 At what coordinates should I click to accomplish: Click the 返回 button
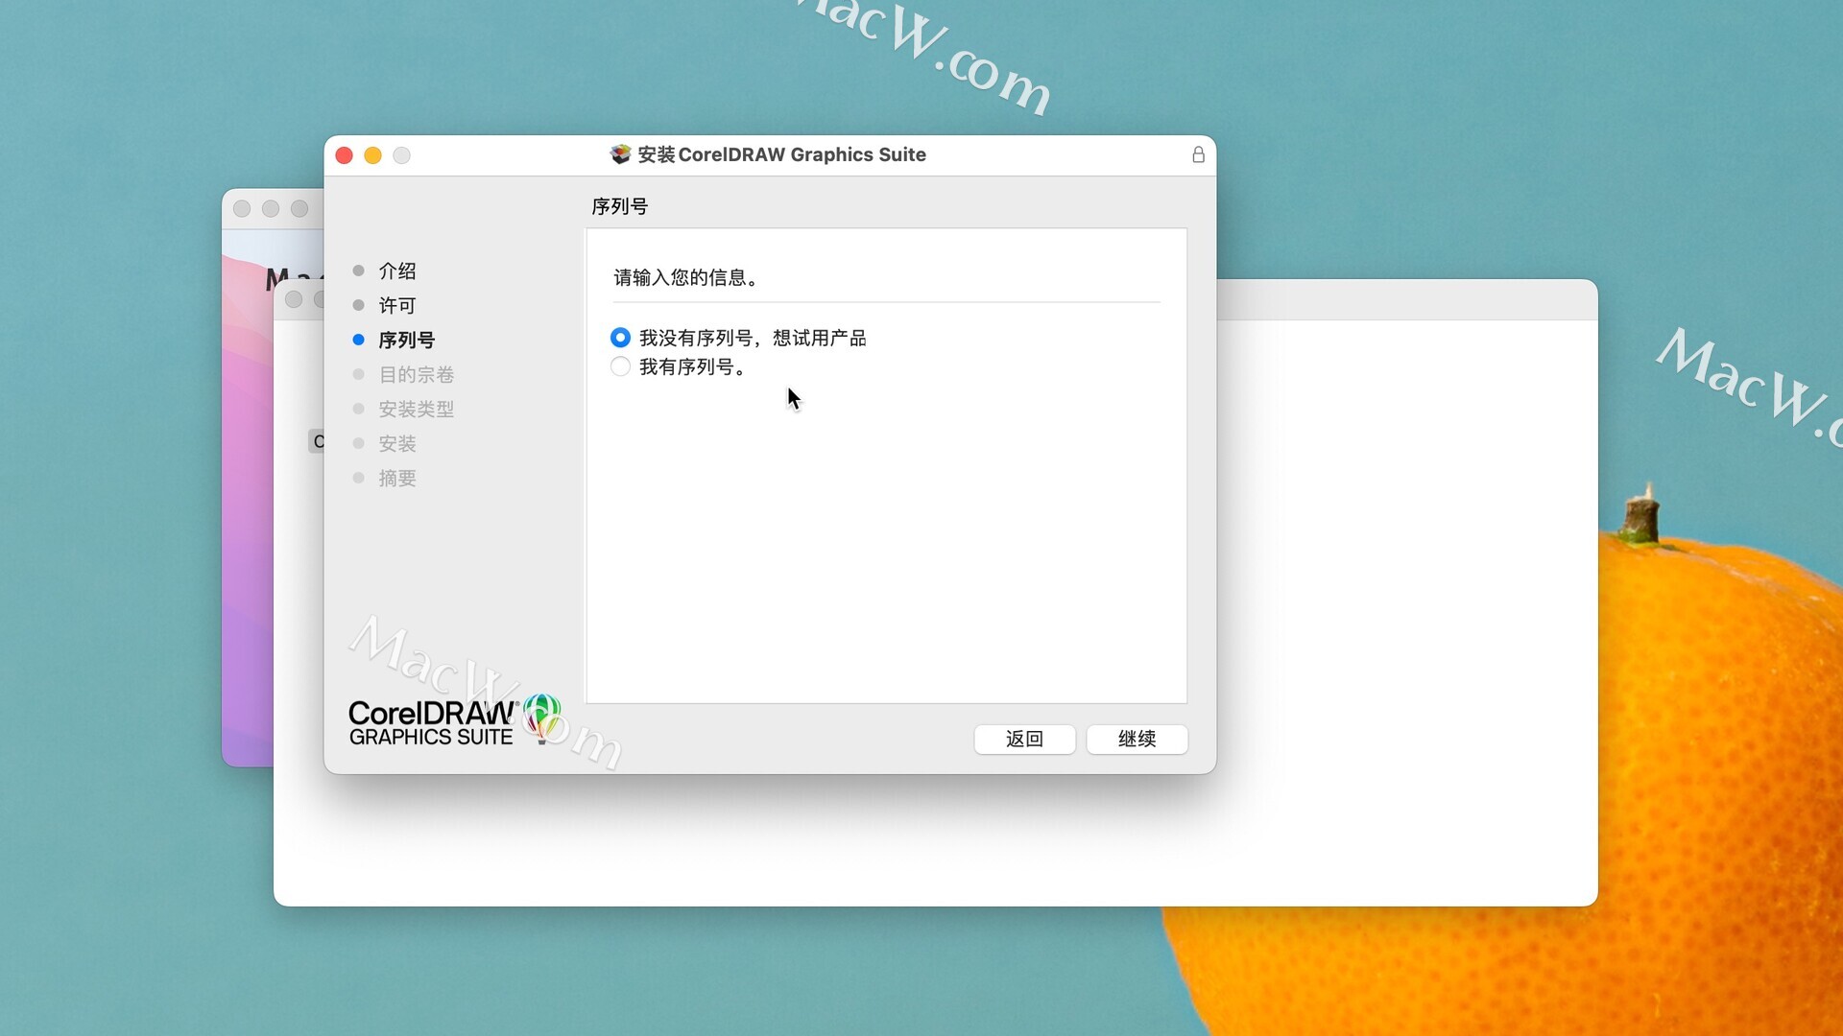click(x=1024, y=739)
